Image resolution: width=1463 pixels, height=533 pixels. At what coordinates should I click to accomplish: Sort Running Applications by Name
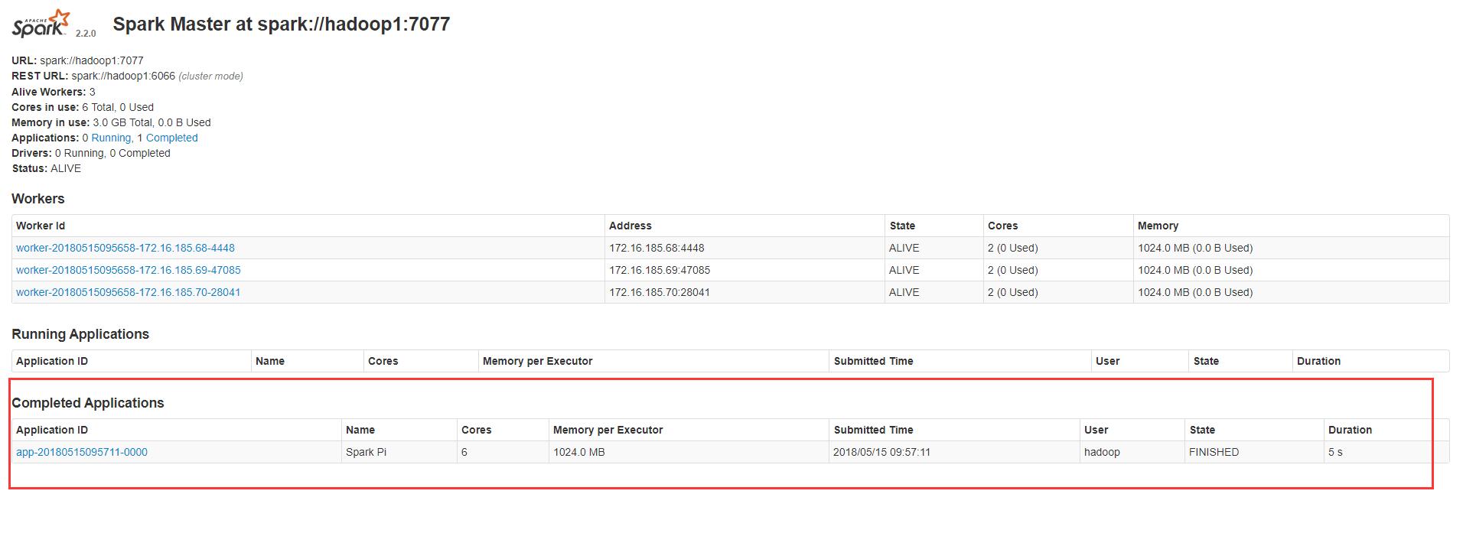click(x=270, y=361)
